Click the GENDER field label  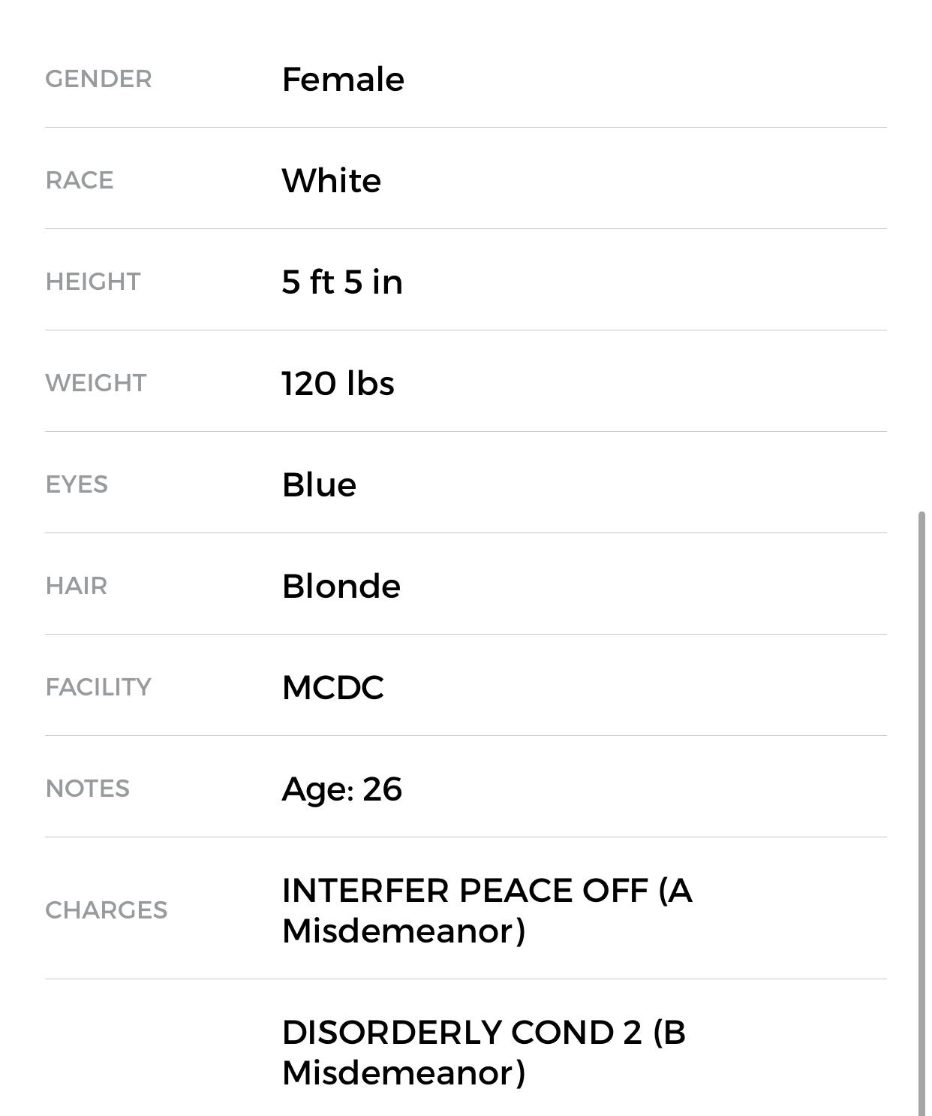pyautogui.click(x=98, y=79)
